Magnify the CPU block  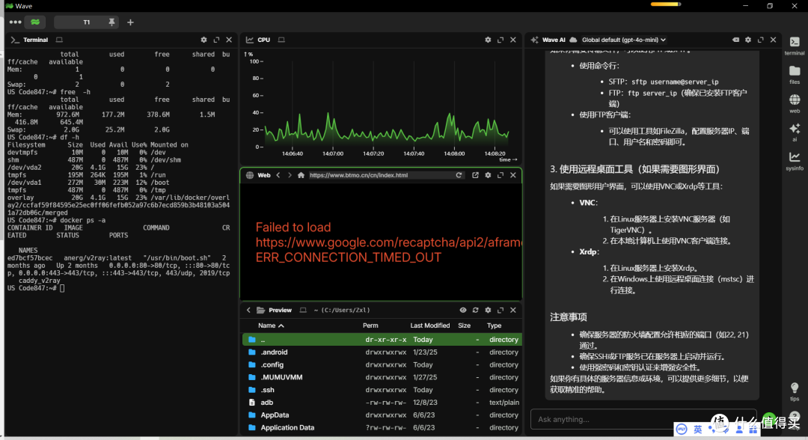point(502,40)
